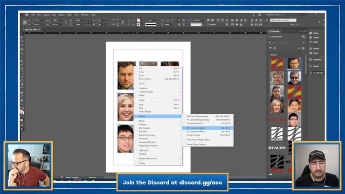The height and width of the screenshot is (194, 345).
Task: Click the reference point locator in Control panel
Action: click(x=25, y=22)
